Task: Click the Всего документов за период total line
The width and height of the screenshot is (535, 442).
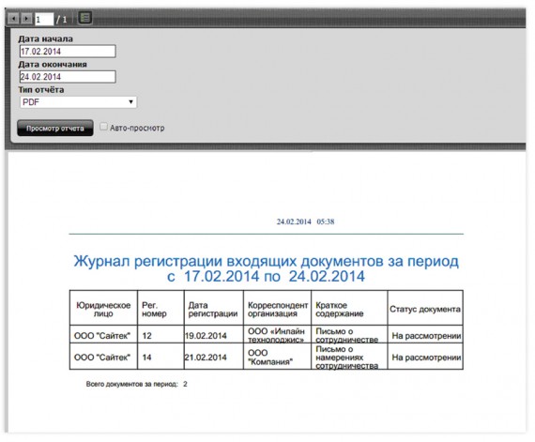Action: (136, 384)
